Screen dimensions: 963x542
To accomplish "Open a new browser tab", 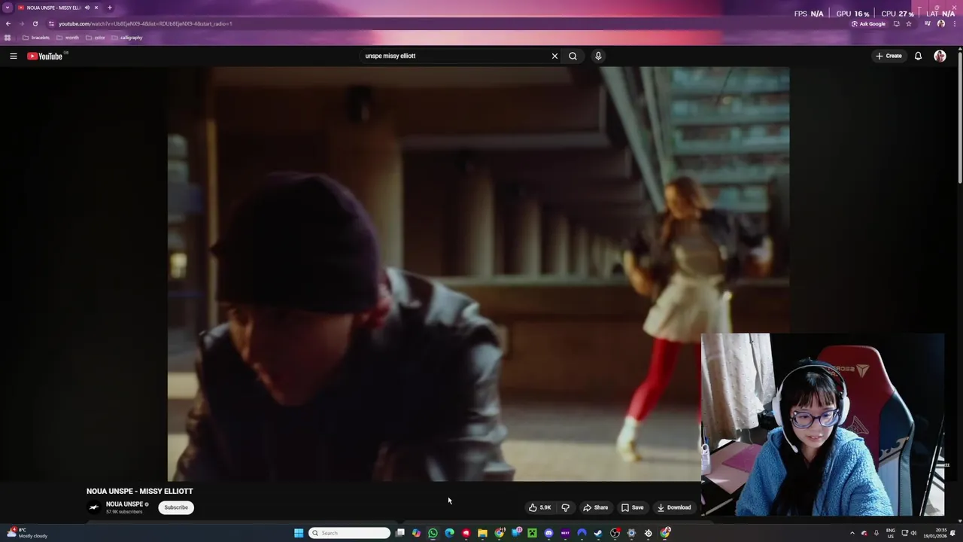I will [x=110, y=8].
